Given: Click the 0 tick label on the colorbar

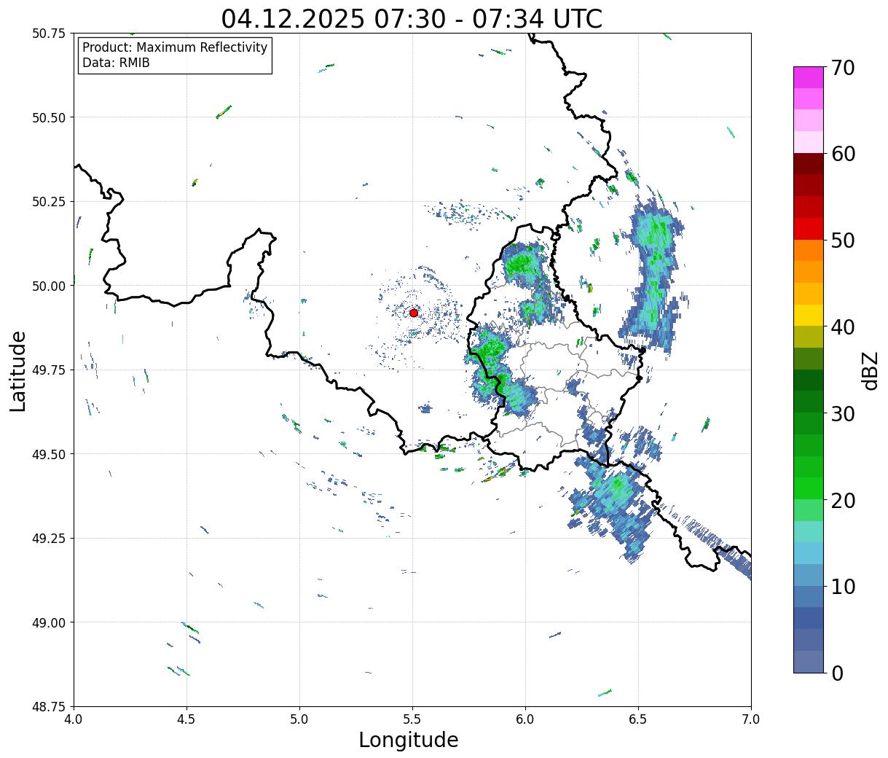Looking at the screenshot, I should coord(837,673).
